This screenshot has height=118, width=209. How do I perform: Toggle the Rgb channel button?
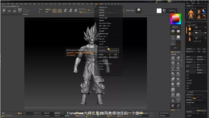48,12
